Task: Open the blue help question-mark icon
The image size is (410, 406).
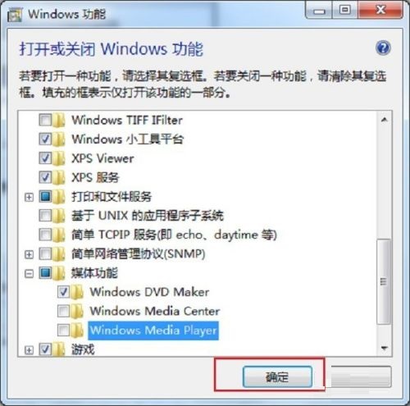Action: [383, 48]
